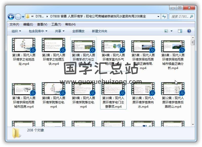Select video thumbnail 第3集 点穴与立向
202x147 pixels.
[83, 46]
